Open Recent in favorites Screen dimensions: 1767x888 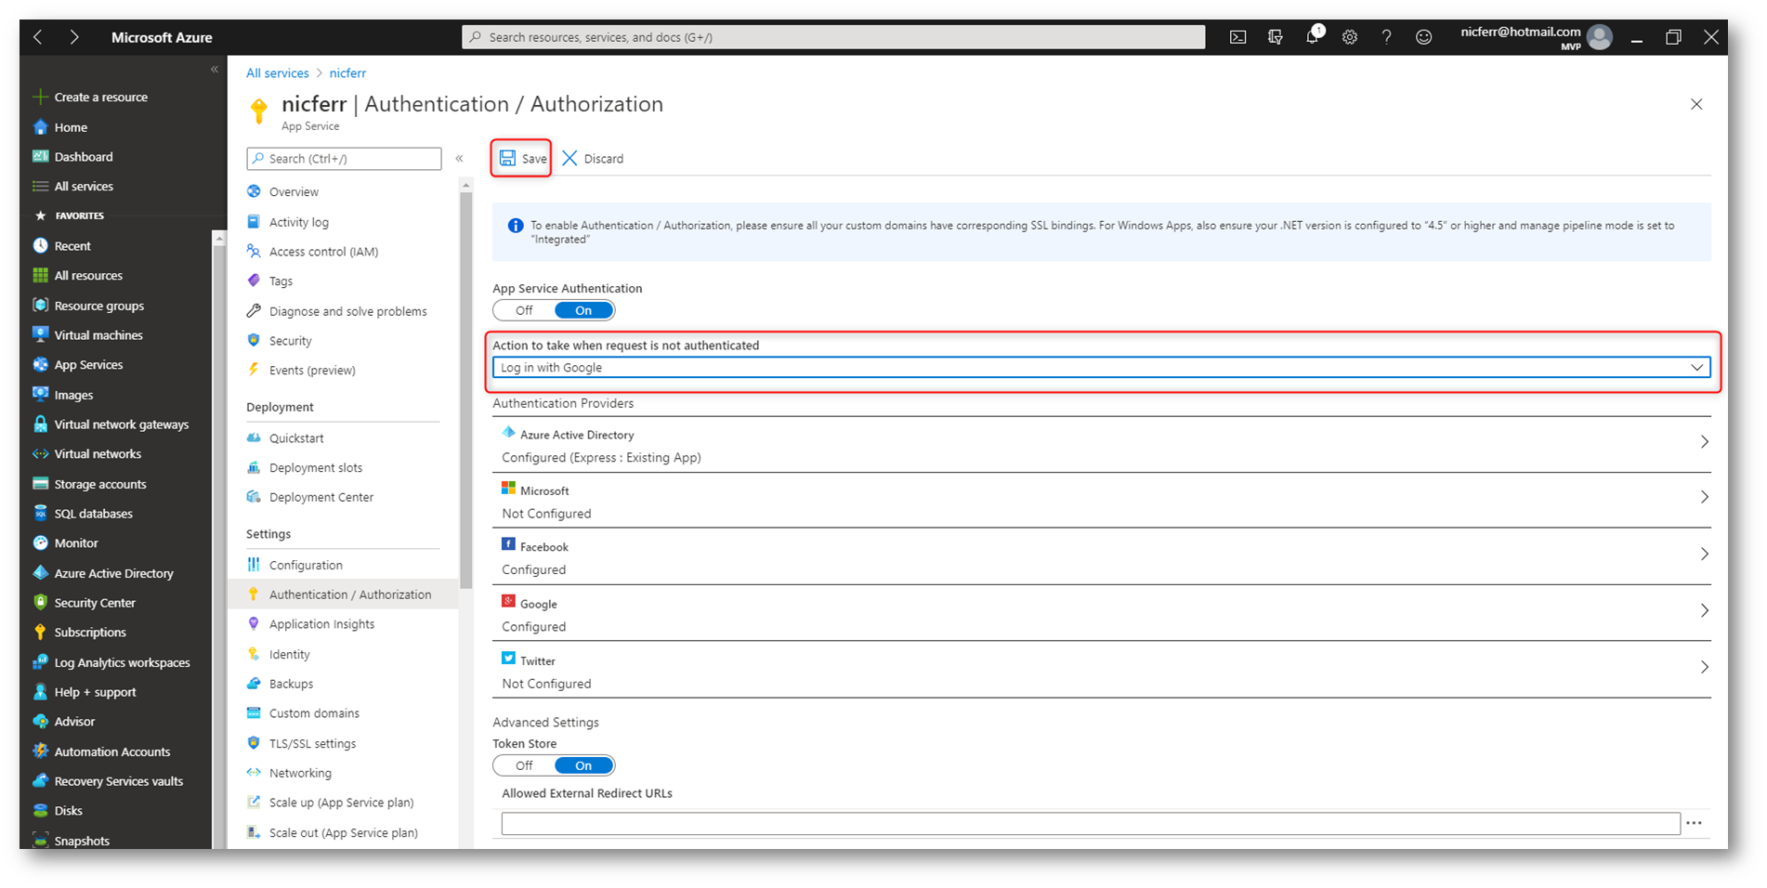pos(72,246)
